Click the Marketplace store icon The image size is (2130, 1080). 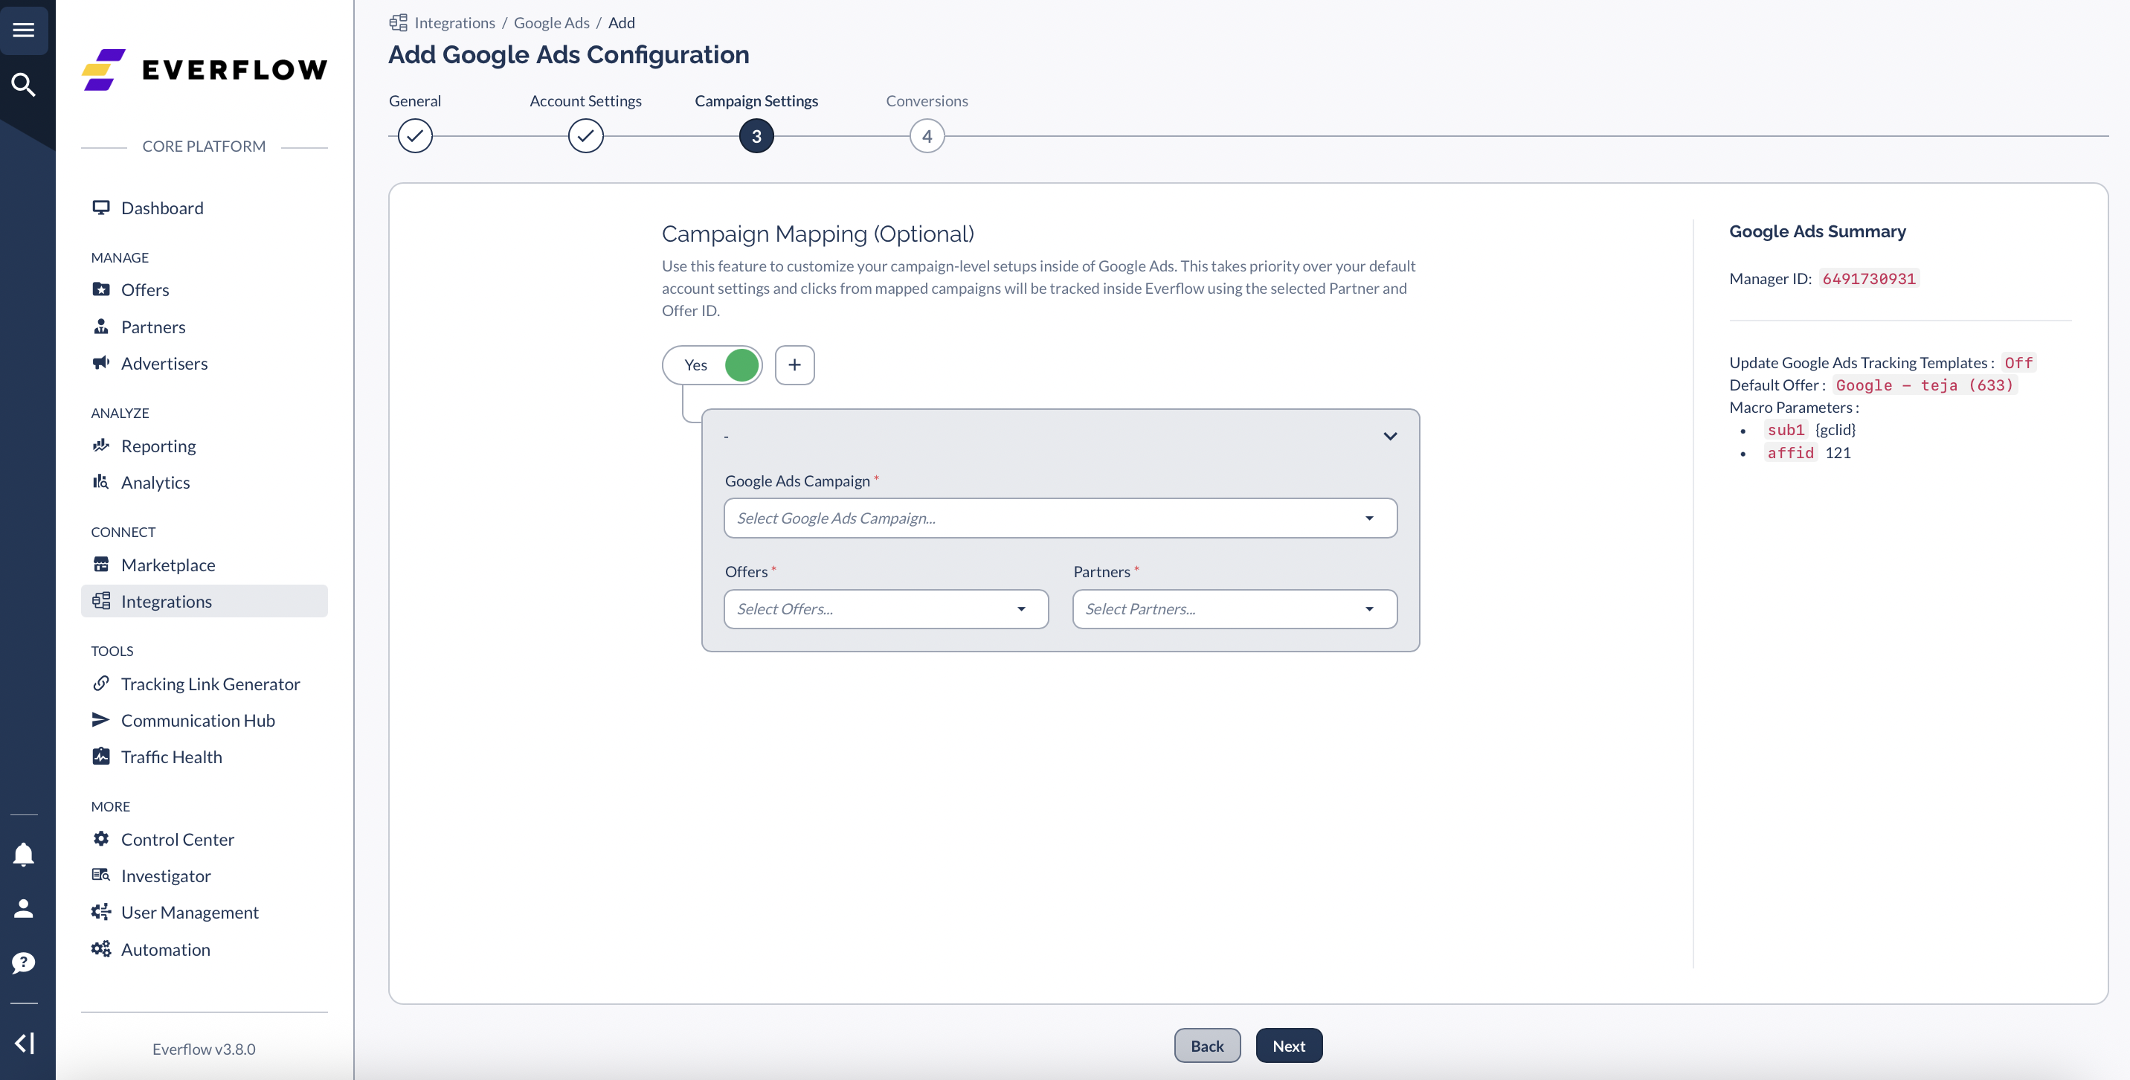pos(101,565)
